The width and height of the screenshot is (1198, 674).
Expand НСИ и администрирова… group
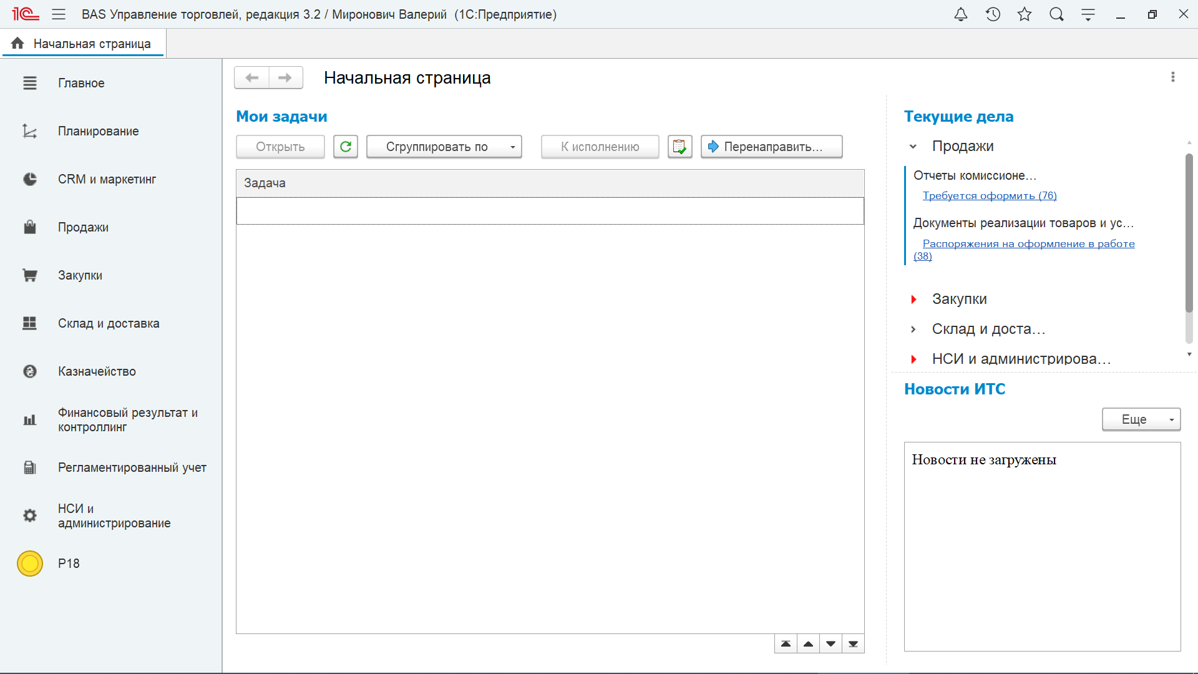coord(913,359)
